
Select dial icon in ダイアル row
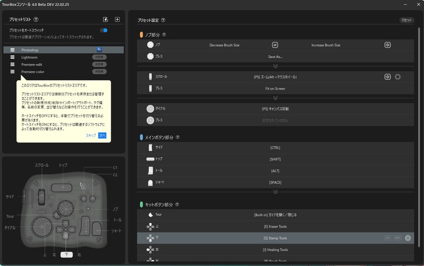click(150, 109)
